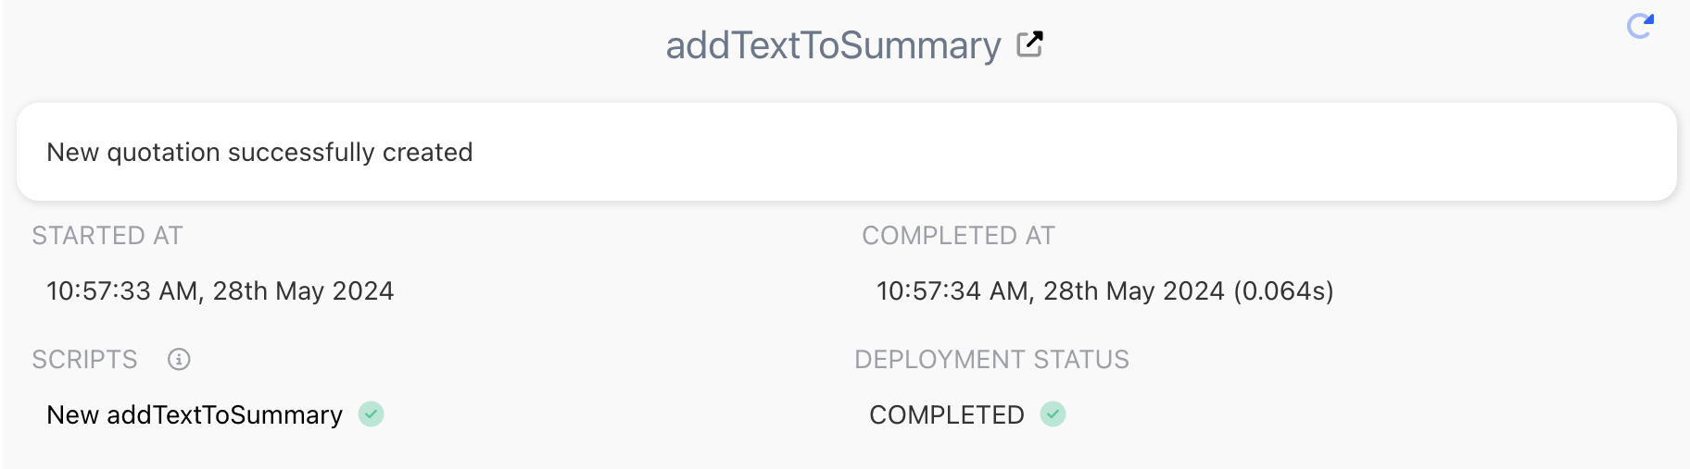Click the refresh icon at top right
Viewport: 1690px width, 469px height.
click(1641, 26)
